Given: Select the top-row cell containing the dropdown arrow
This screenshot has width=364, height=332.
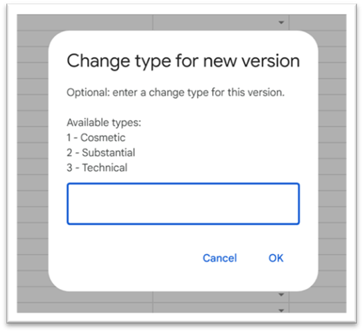Looking at the screenshot, I should [x=223, y=22].
